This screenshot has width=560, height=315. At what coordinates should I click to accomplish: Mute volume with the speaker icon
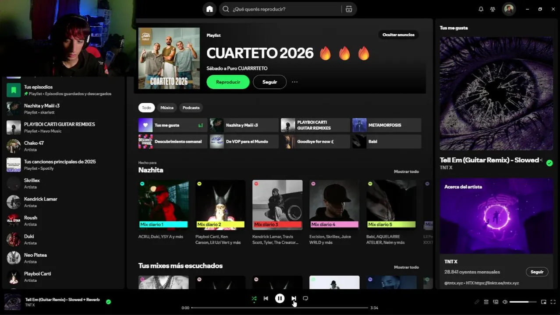505,302
